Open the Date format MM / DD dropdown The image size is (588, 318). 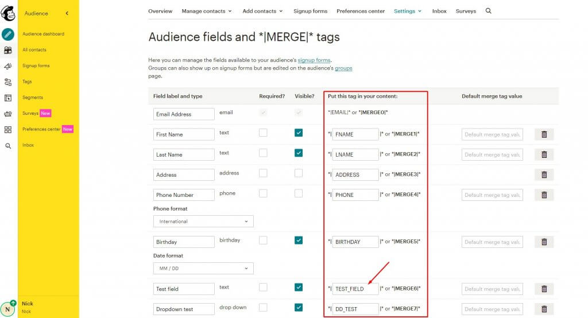[x=203, y=268]
